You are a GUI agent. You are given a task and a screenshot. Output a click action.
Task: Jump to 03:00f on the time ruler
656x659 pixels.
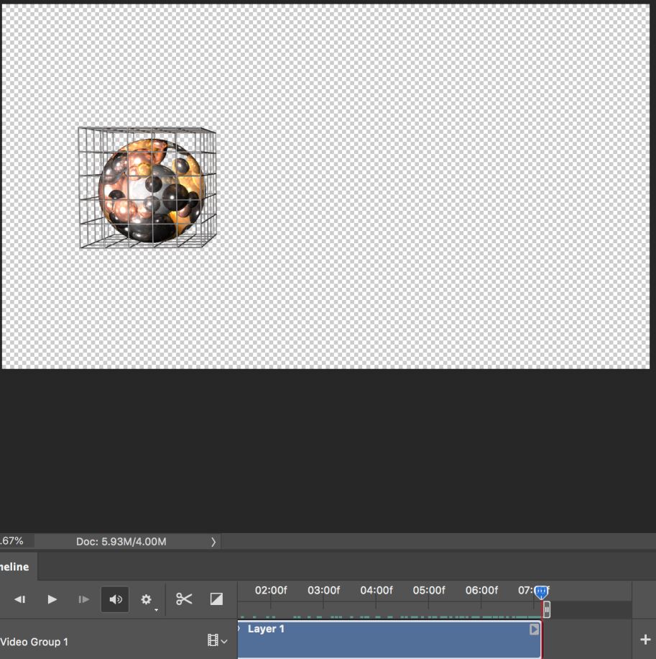click(323, 591)
